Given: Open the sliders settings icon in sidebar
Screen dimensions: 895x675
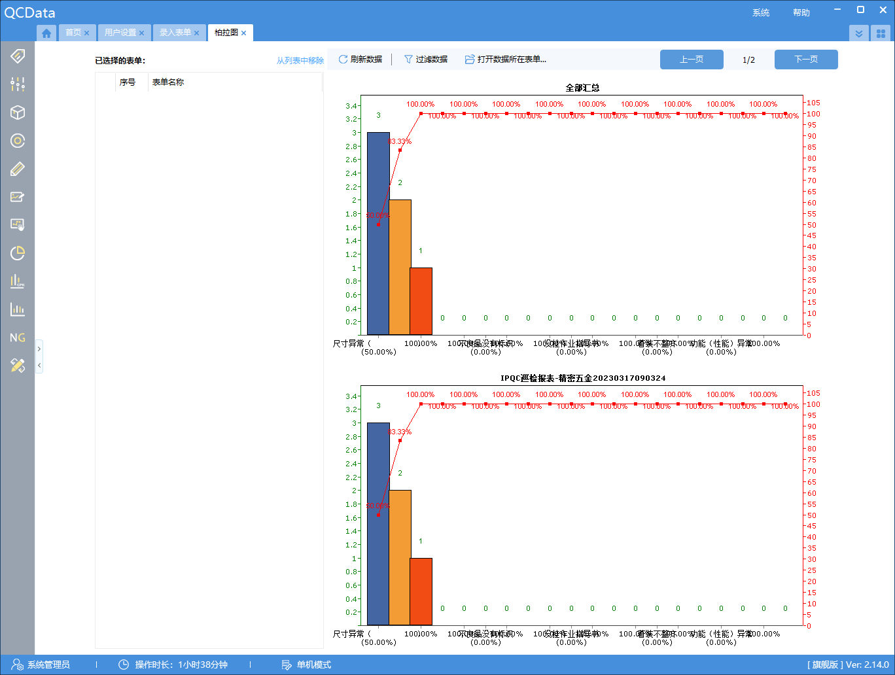Looking at the screenshot, I should tap(18, 84).
